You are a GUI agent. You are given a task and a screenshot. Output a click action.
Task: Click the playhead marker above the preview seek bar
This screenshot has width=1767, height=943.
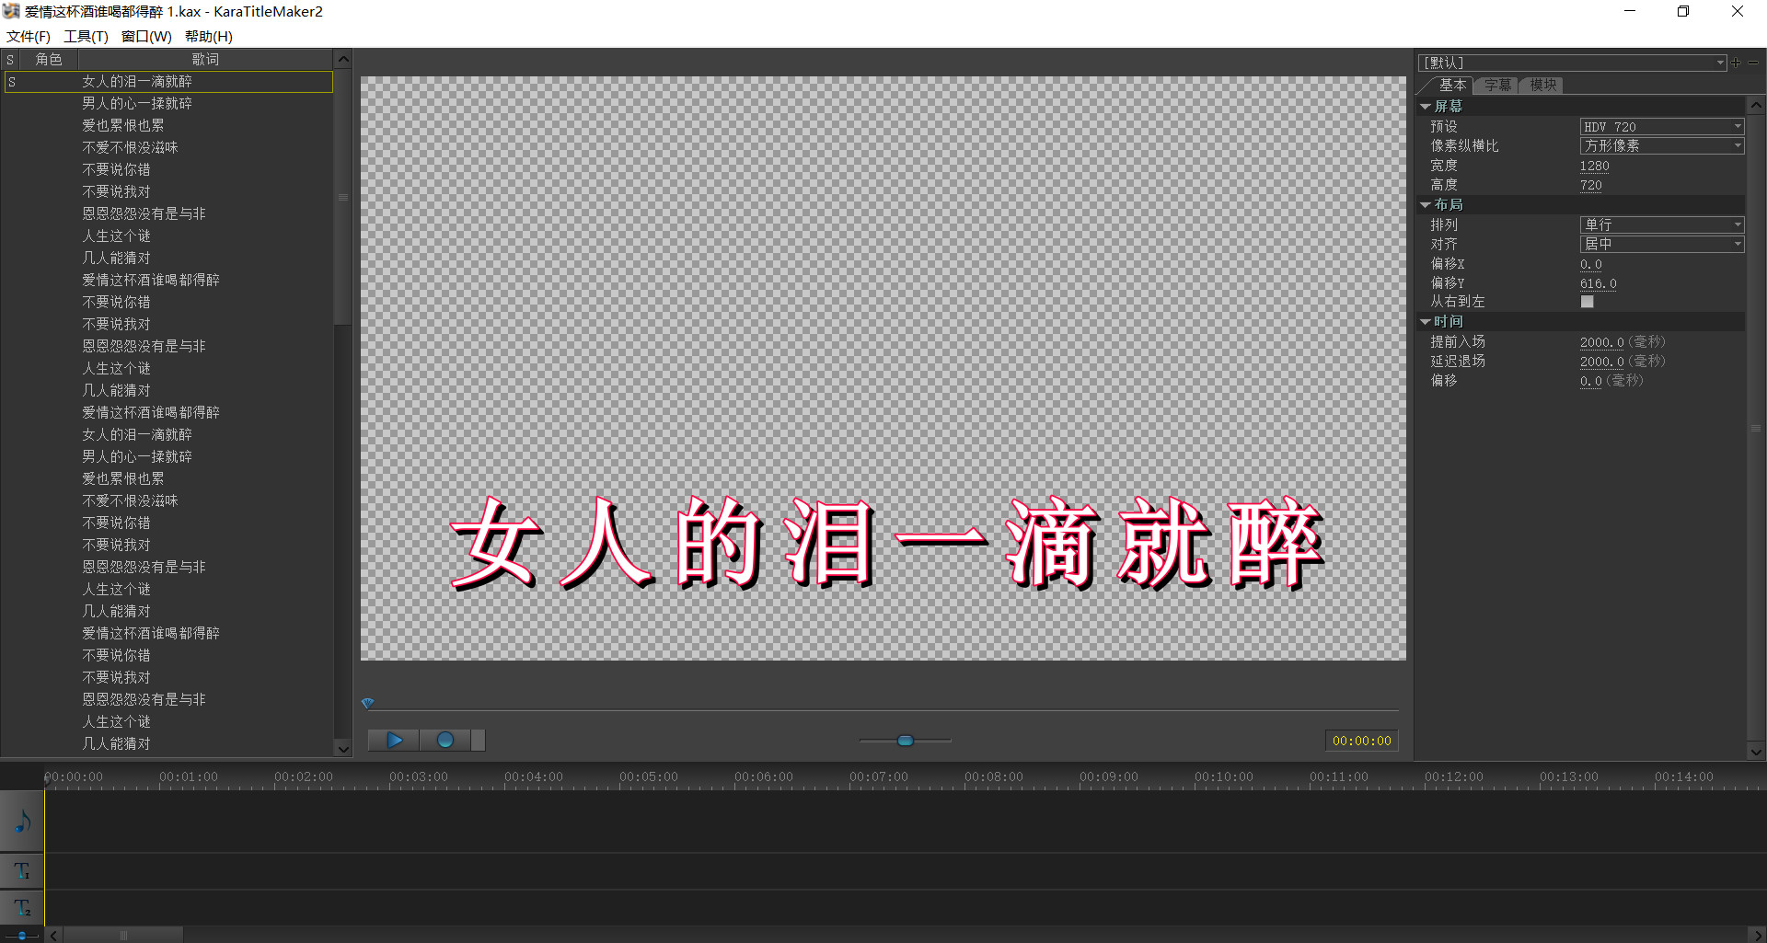(x=367, y=704)
